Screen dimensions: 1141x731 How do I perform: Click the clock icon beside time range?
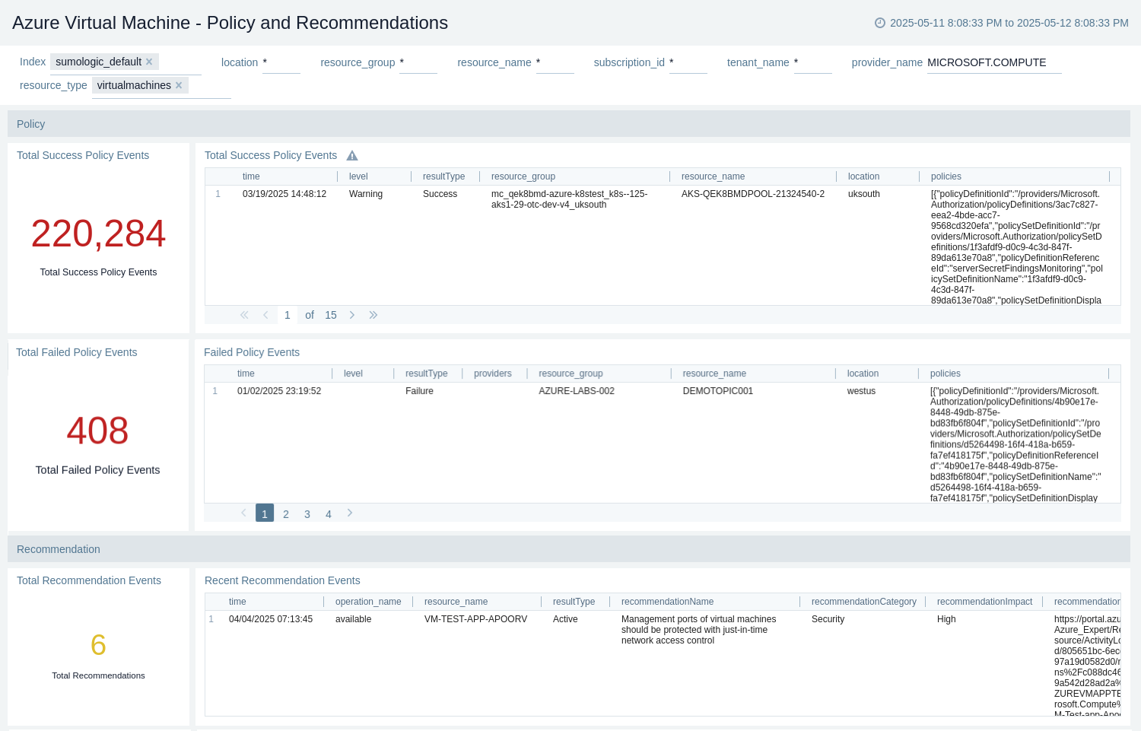(880, 23)
